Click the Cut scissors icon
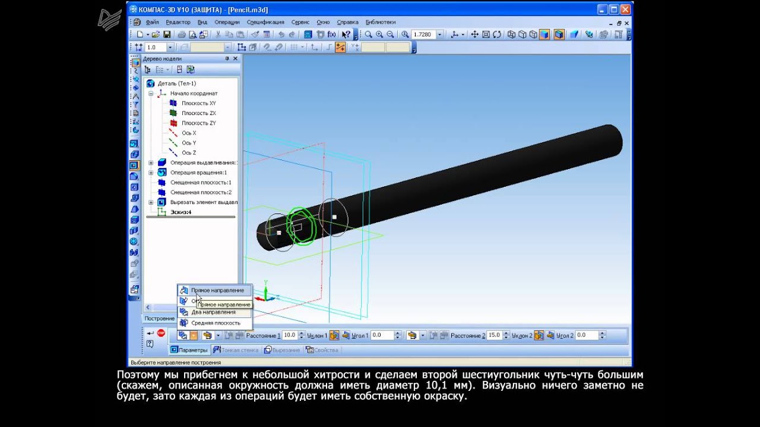This screenshot has height=427, width=760. tap(218, 34)
